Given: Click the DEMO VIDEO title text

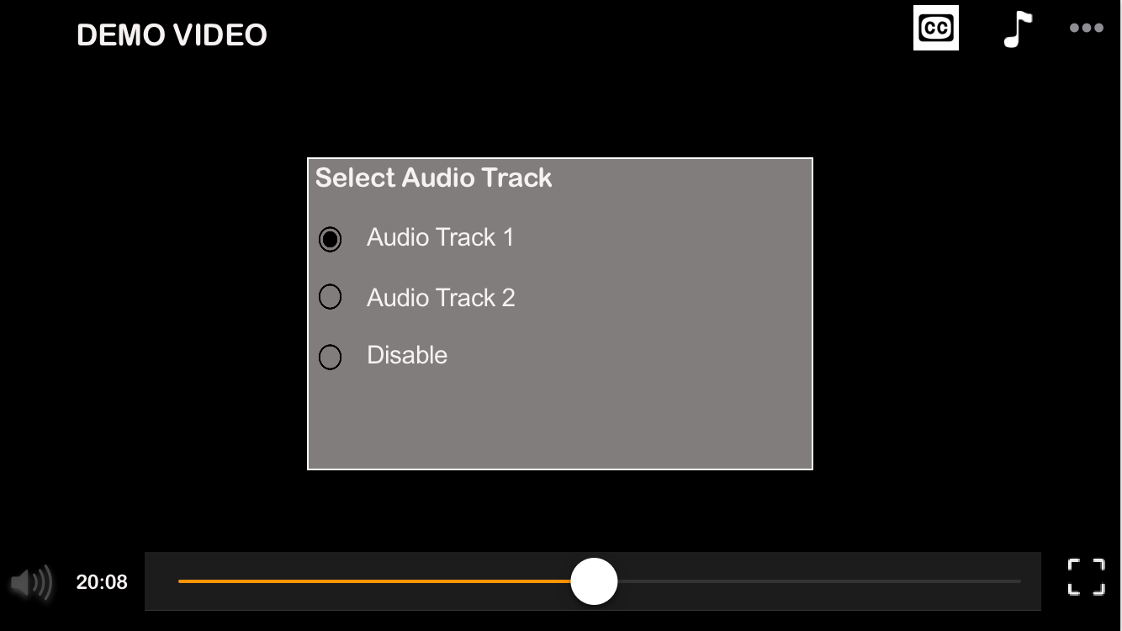Looking at the screenshot, I should [x=172, y=34].
